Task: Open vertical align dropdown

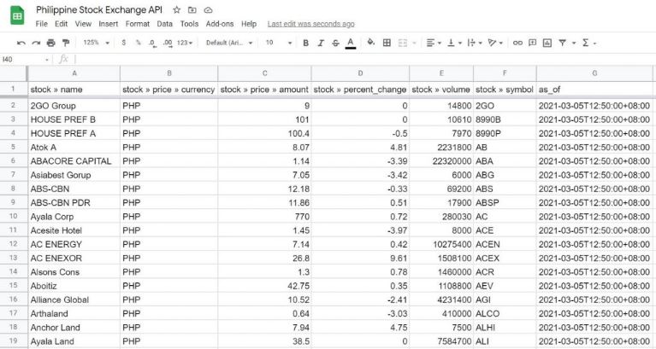Action: [454, 43]
